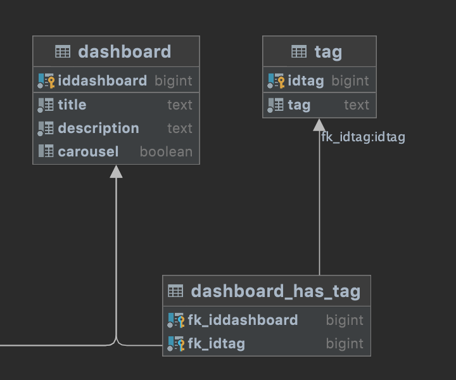Select the tag table header name

coord(328,52)
